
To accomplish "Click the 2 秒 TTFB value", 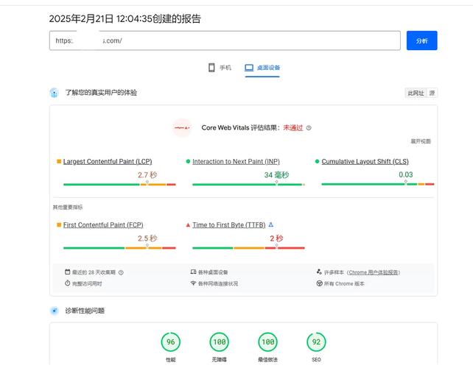I will pyautogui.click(x=276, y=238).
